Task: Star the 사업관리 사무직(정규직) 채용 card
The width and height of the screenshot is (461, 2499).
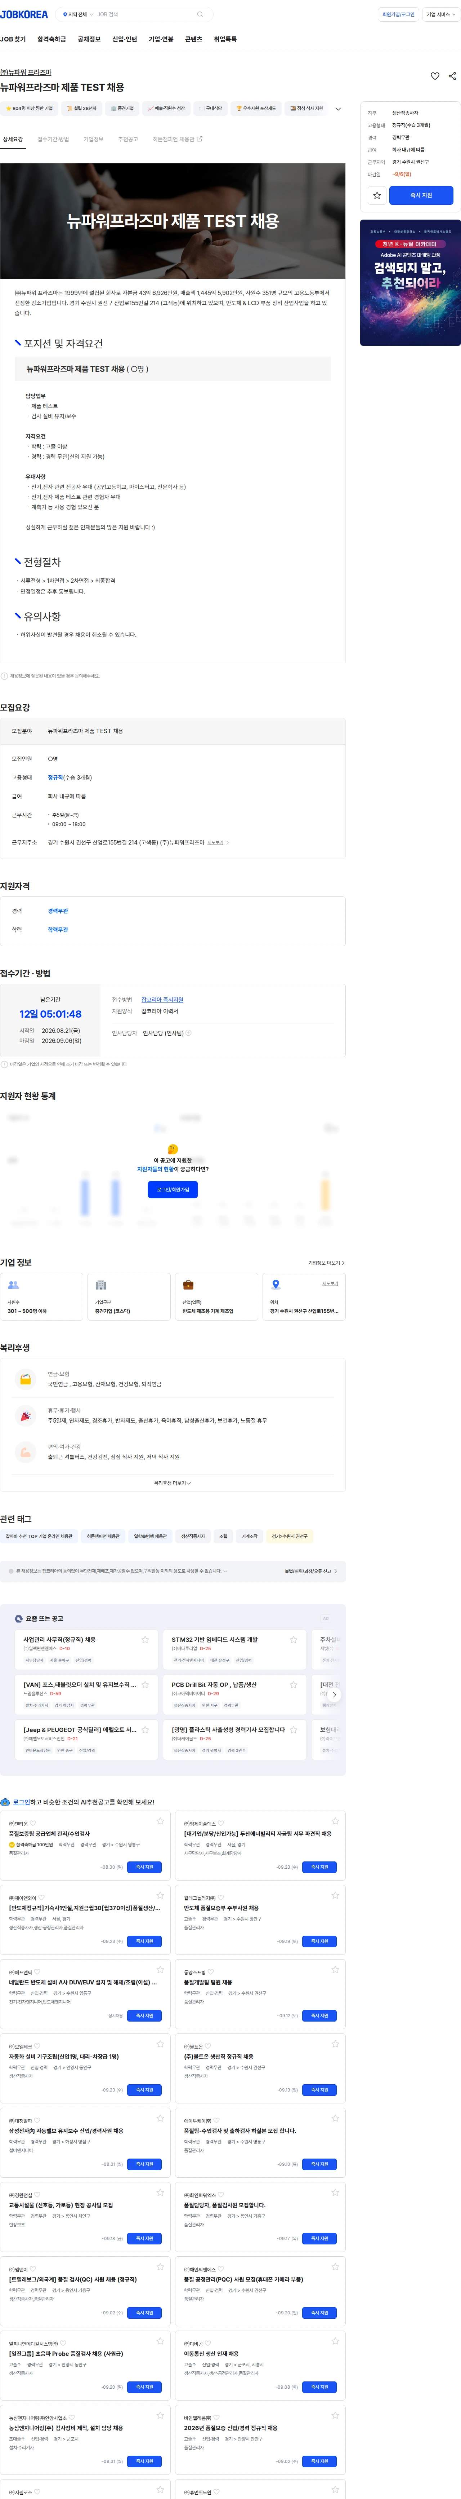Action: coord(145,1639)
